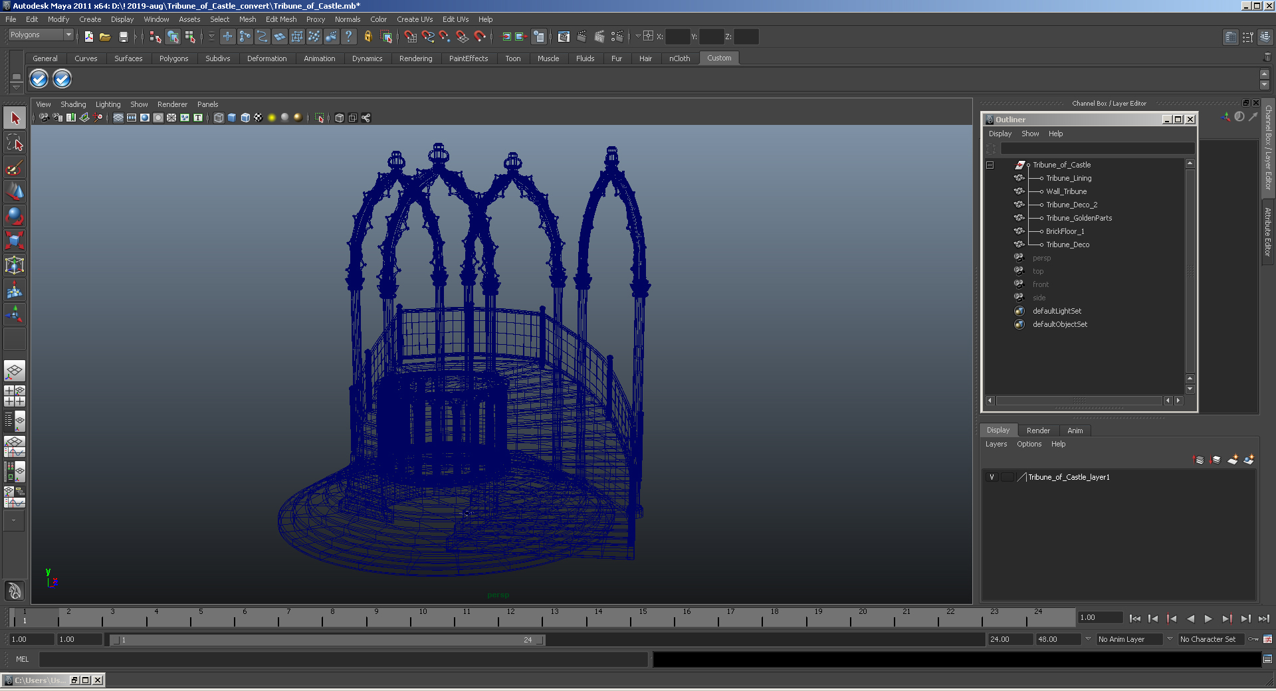This screenshot has width=1276, height=691.
Task: Click the Select camera icon in viewport toolbar
Action: pos(44,118)
